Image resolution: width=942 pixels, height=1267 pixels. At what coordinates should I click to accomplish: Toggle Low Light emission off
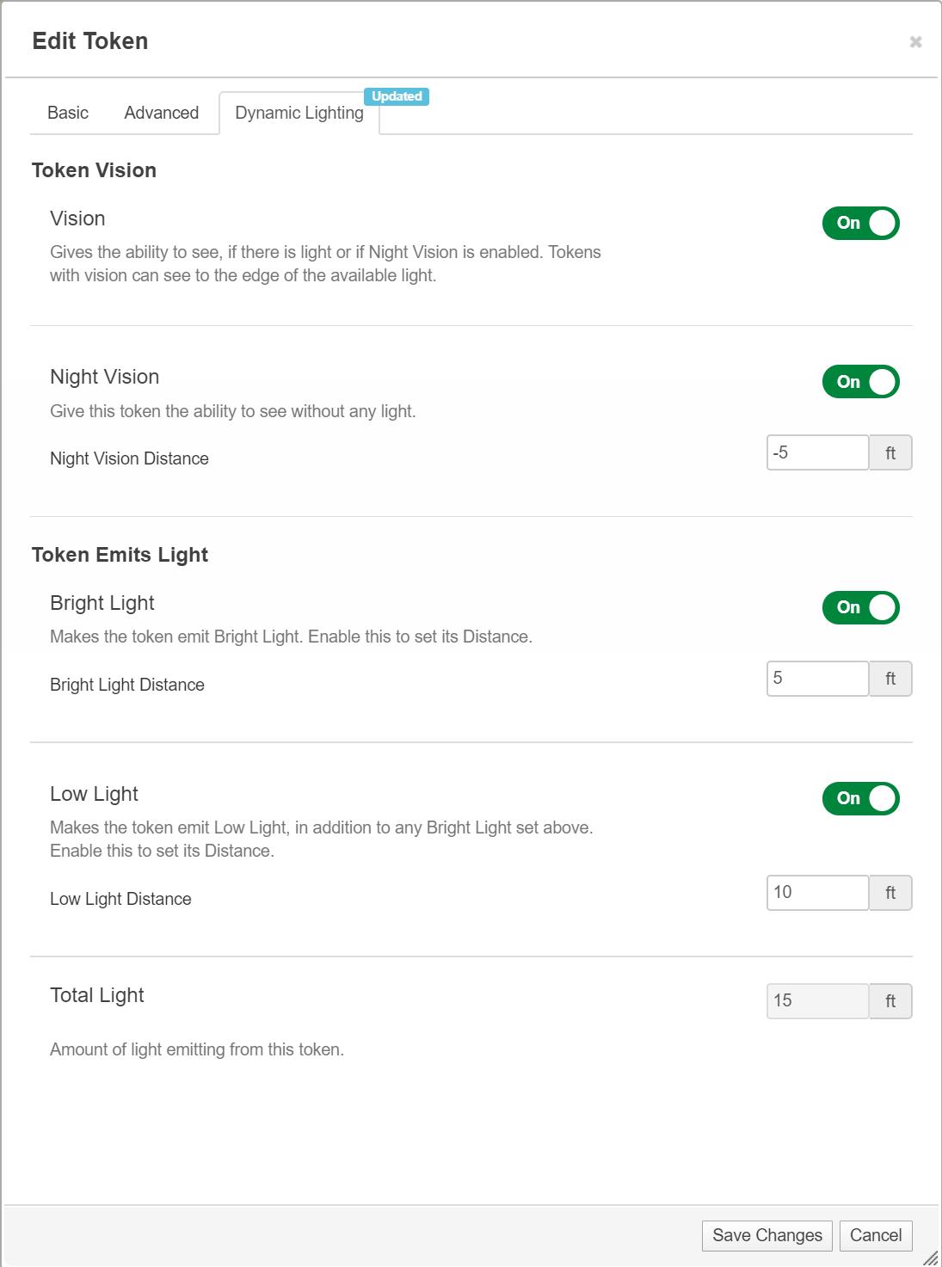(860, 799)
